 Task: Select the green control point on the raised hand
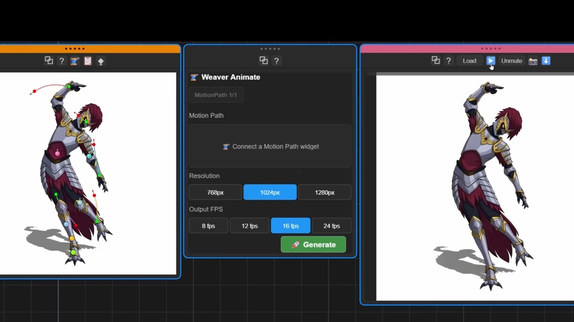tap(69, 86)
